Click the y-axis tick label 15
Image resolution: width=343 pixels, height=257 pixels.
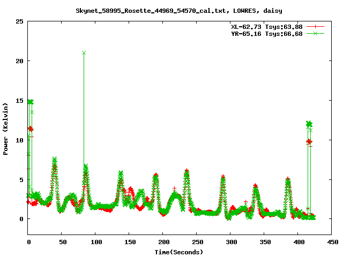coord(19,101)
